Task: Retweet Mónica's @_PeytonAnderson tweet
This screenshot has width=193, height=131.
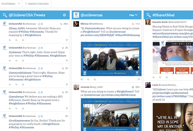Action: click(x=88, y=79)
